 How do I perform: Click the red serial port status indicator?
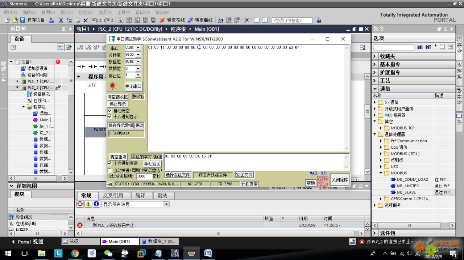112,86
